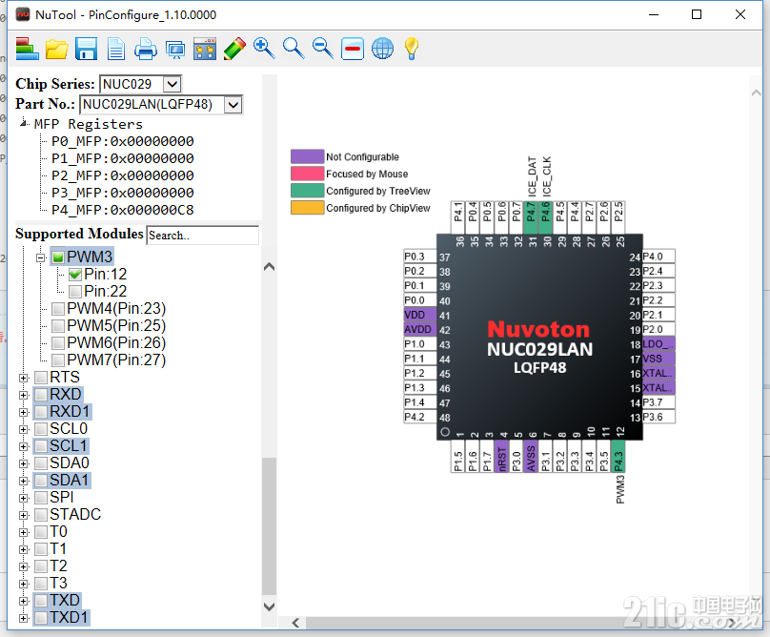Click the P4.0 pin on the chip
The width and height of the screenshot is (770, 637).
659,257
